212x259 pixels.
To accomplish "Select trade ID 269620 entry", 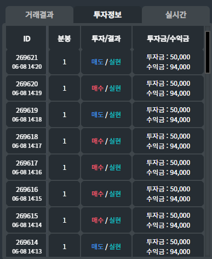I will [105, 89].
